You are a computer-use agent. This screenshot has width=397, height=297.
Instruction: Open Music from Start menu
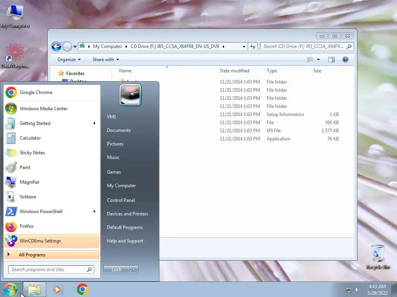(x=113, y=157)
